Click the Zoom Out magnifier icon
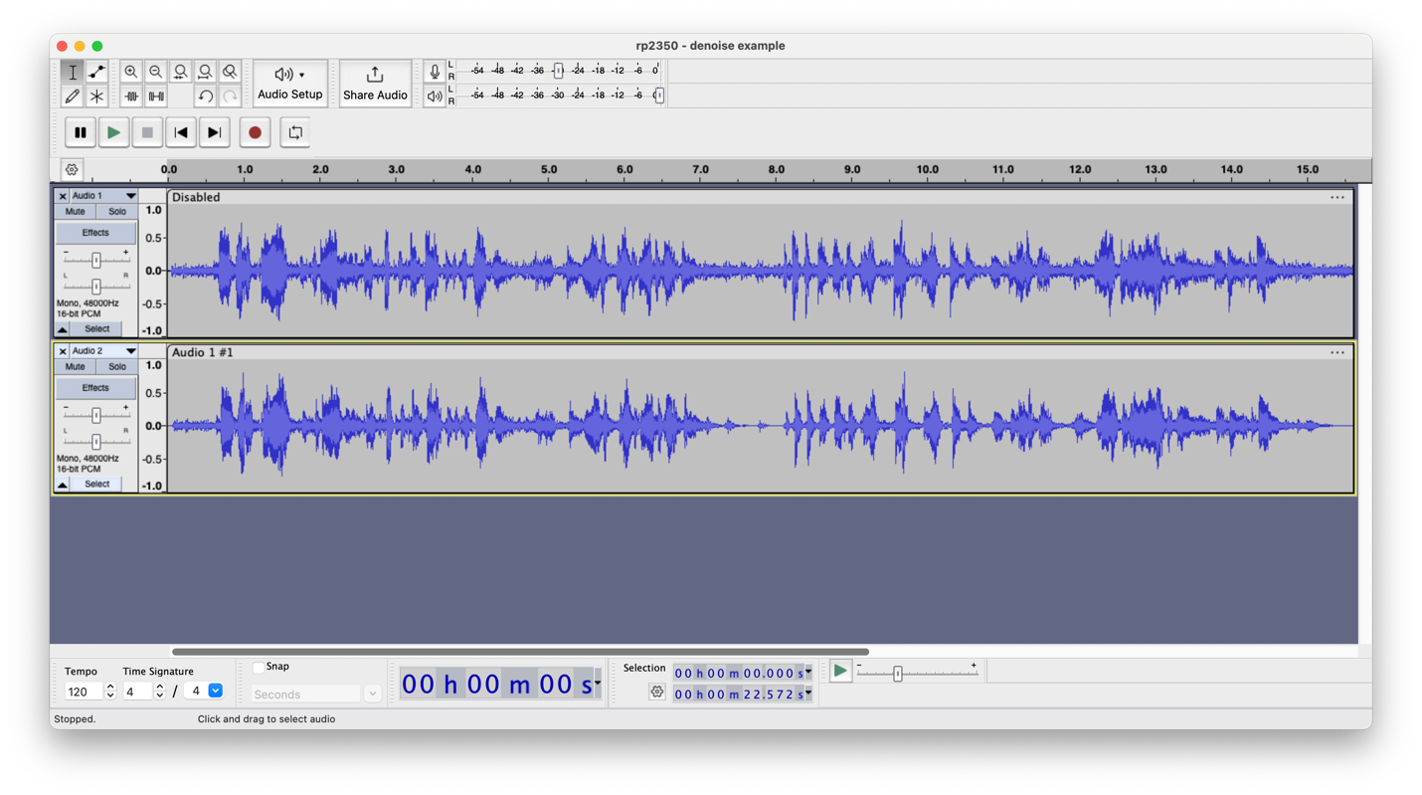This screenshot has height=795, width=1422. tap(156, 72)
